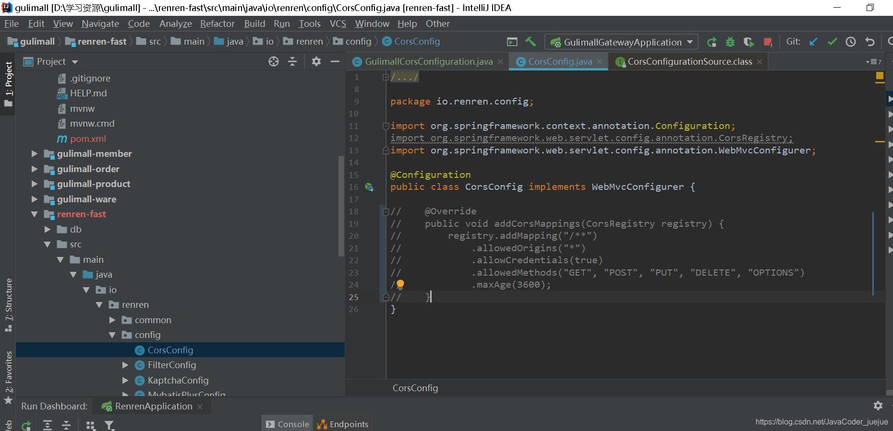Show hidden editor tabs list dropdown
Screen dimensions: 893x431
873,62
